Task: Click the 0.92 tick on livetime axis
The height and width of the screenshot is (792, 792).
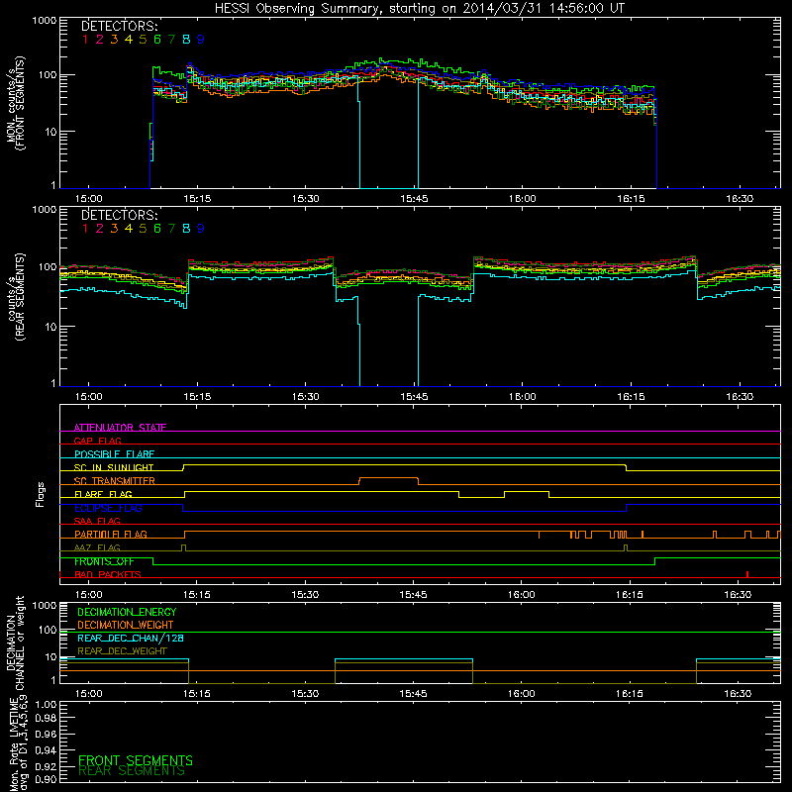Action: (46, 766)
